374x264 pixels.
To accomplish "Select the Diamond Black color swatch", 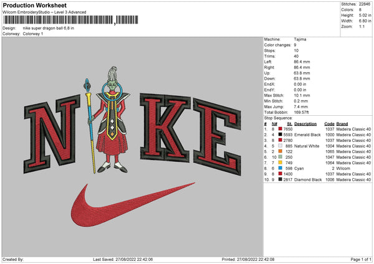I will [280, 179].
